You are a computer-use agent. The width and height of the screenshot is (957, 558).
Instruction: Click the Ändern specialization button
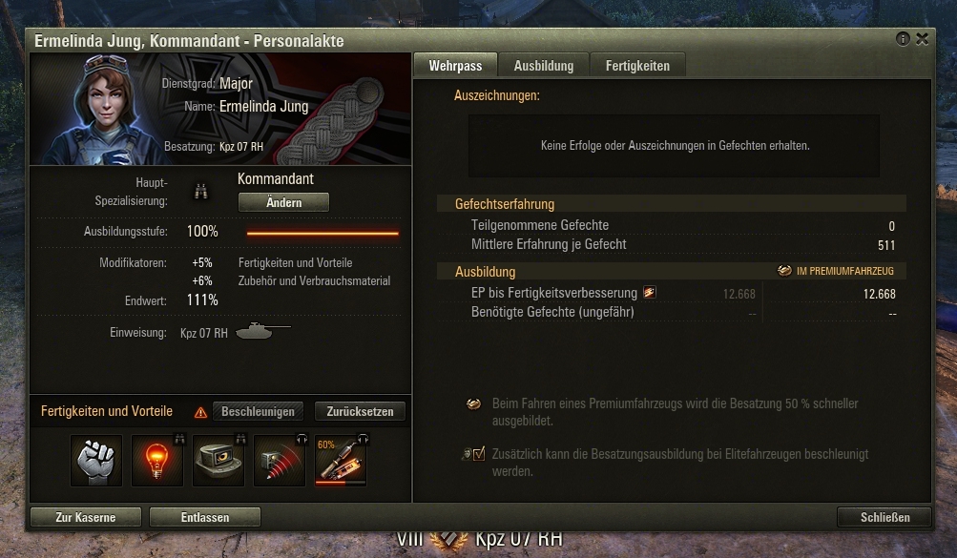[283, 202]
